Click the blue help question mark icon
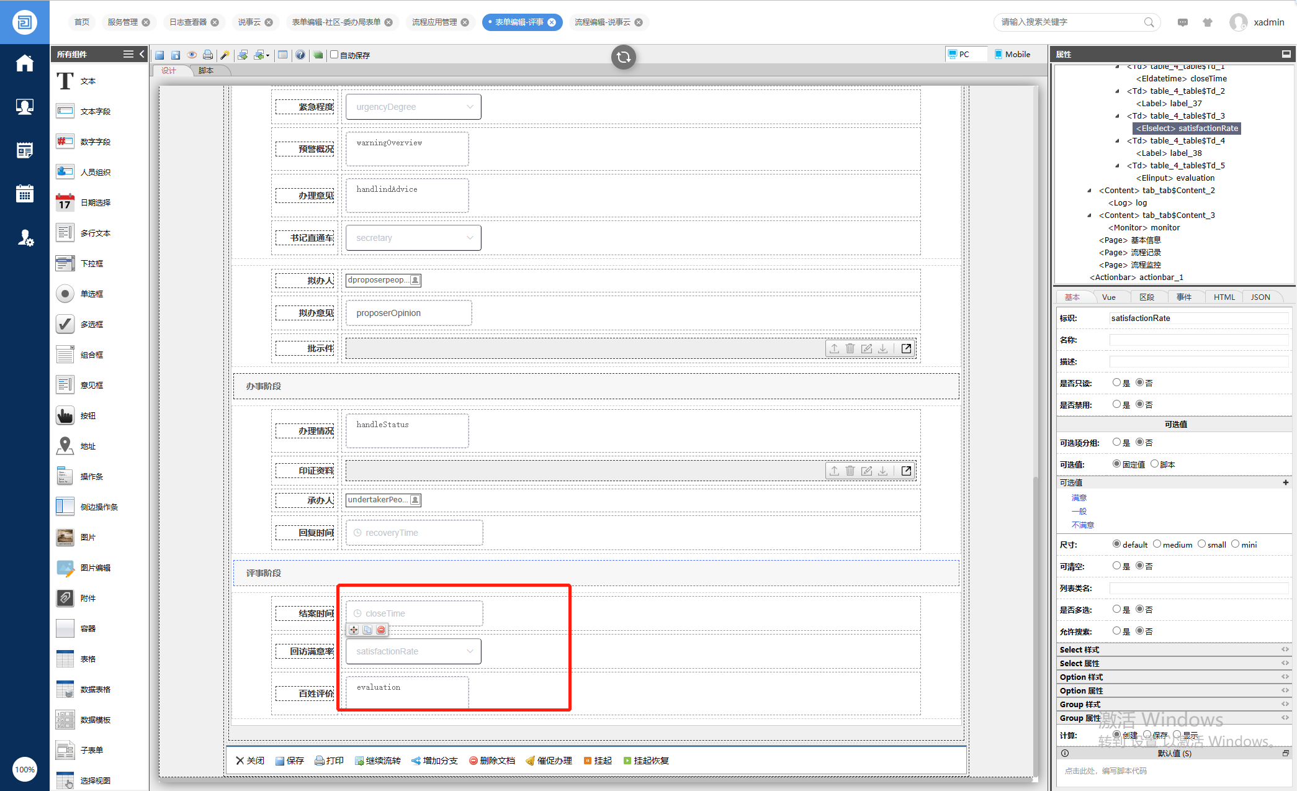 (x=300, y=55)
